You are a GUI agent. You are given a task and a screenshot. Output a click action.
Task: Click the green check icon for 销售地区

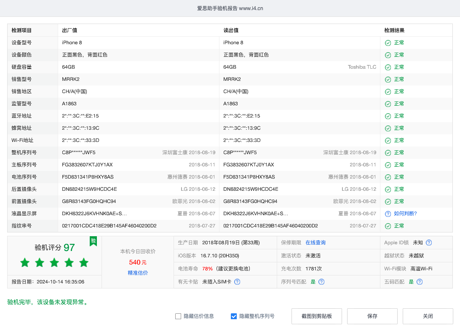388,92
